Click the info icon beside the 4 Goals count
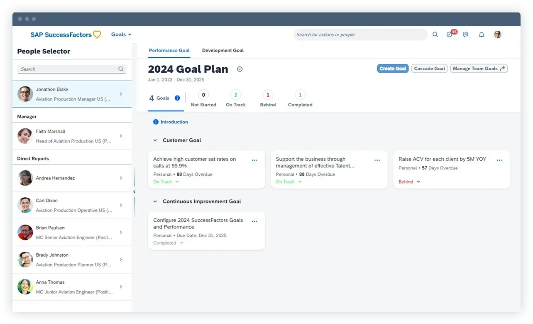This screenshot has width=533, height=324. point(177,98)
